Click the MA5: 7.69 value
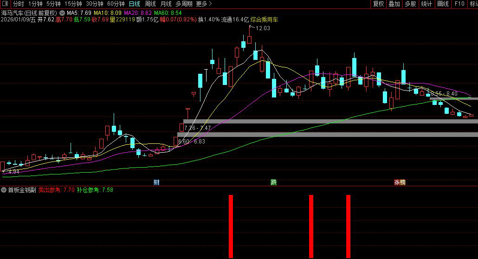 pyautogui.click(x=79, y=13)
